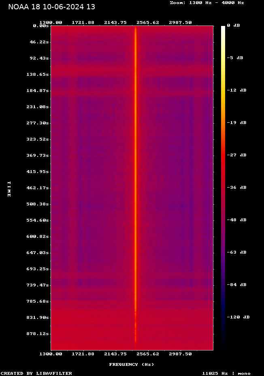Click the FREQUENCY (Hz) axis label

pyautogui.click(x=131, y=364)
